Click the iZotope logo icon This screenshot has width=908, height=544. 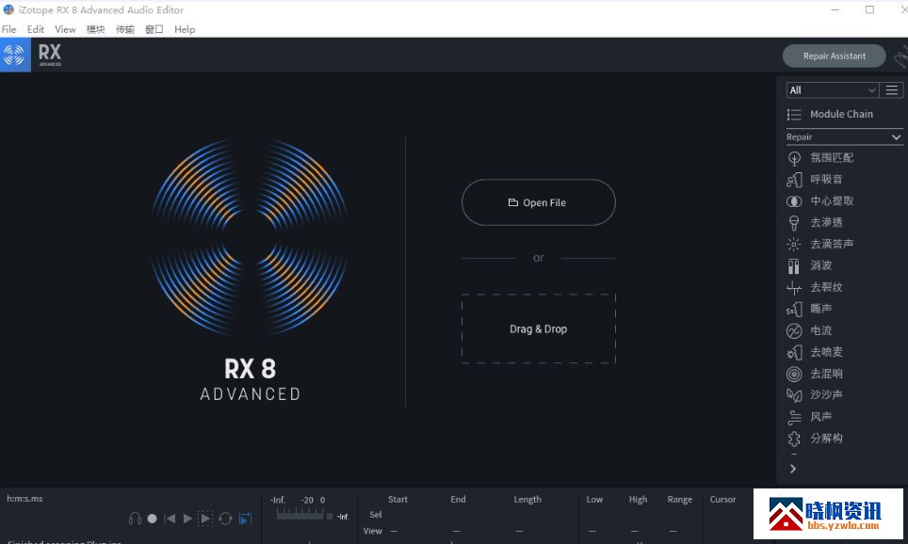15,55
